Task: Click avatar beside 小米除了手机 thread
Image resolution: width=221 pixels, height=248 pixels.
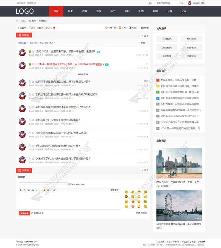Action: [x=22, y=160]
